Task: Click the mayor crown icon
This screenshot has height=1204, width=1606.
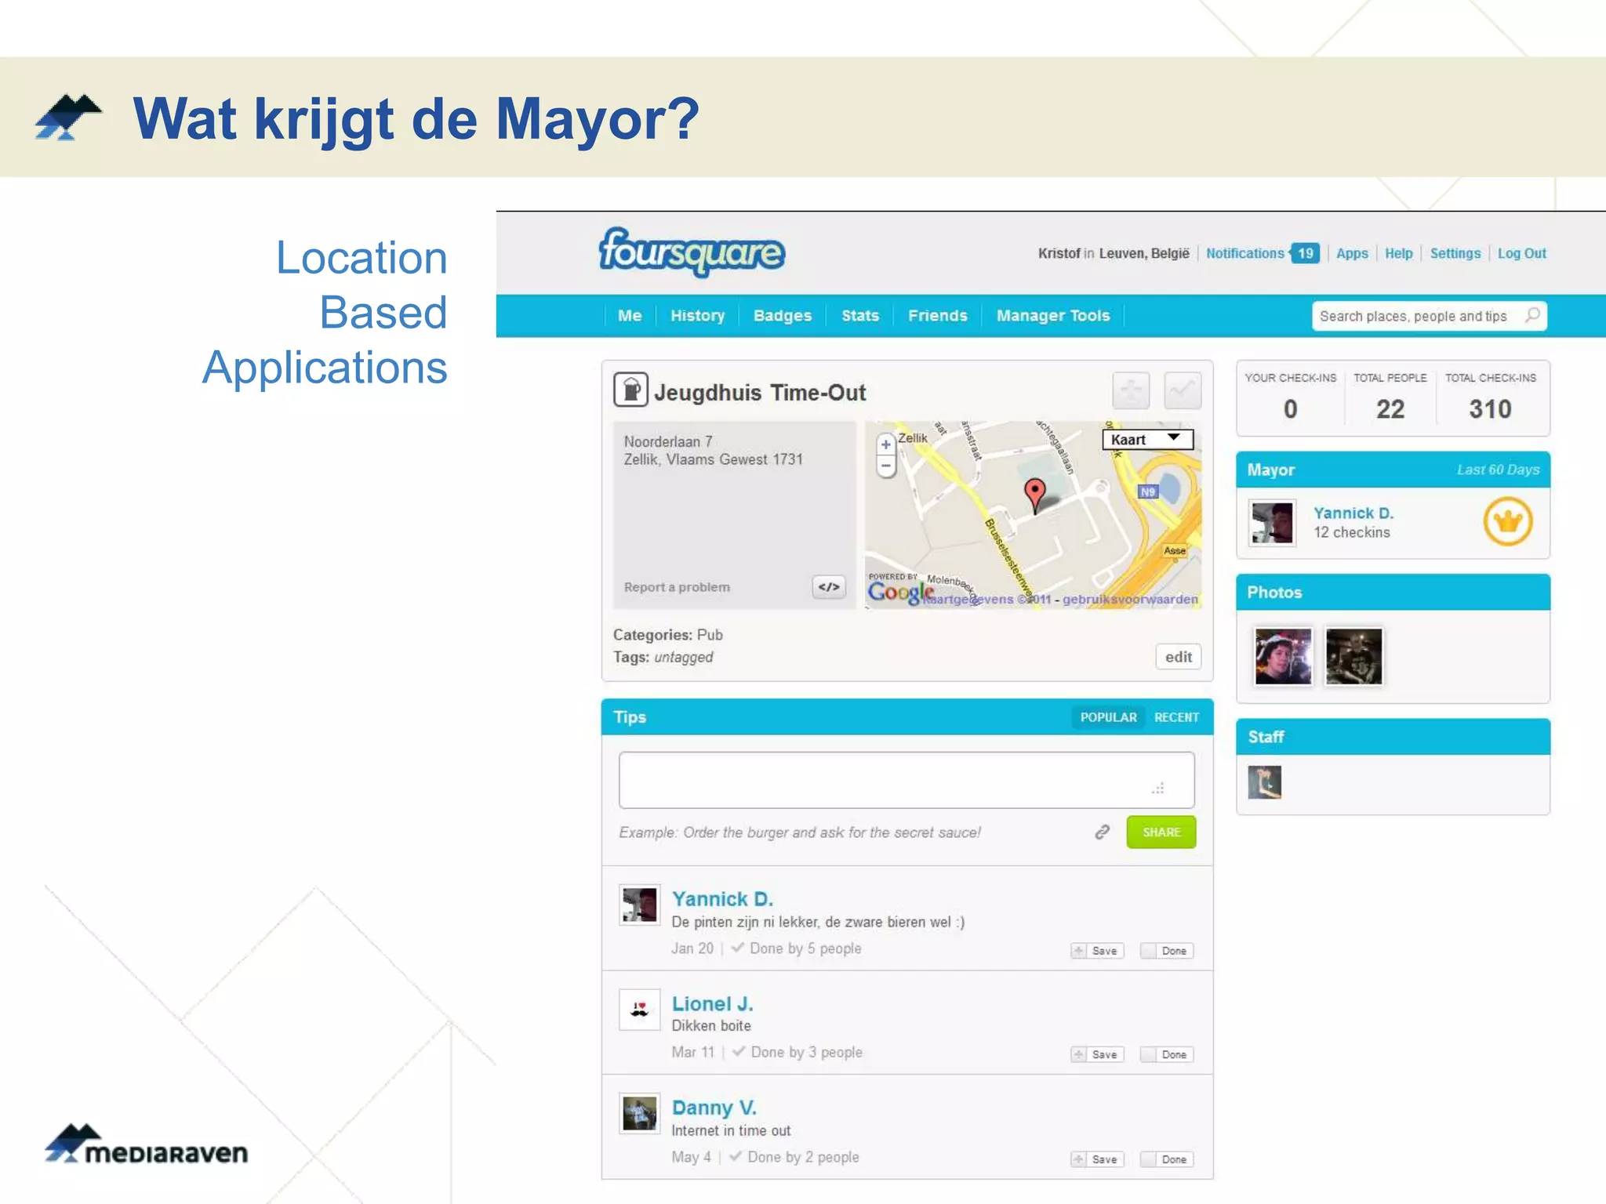Action: coord(1507,521)
